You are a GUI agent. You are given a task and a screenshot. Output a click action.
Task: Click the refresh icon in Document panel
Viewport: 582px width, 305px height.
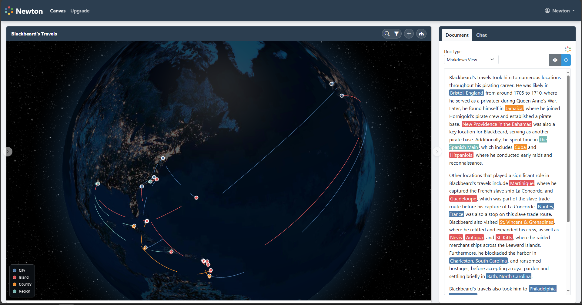(566, 60)
